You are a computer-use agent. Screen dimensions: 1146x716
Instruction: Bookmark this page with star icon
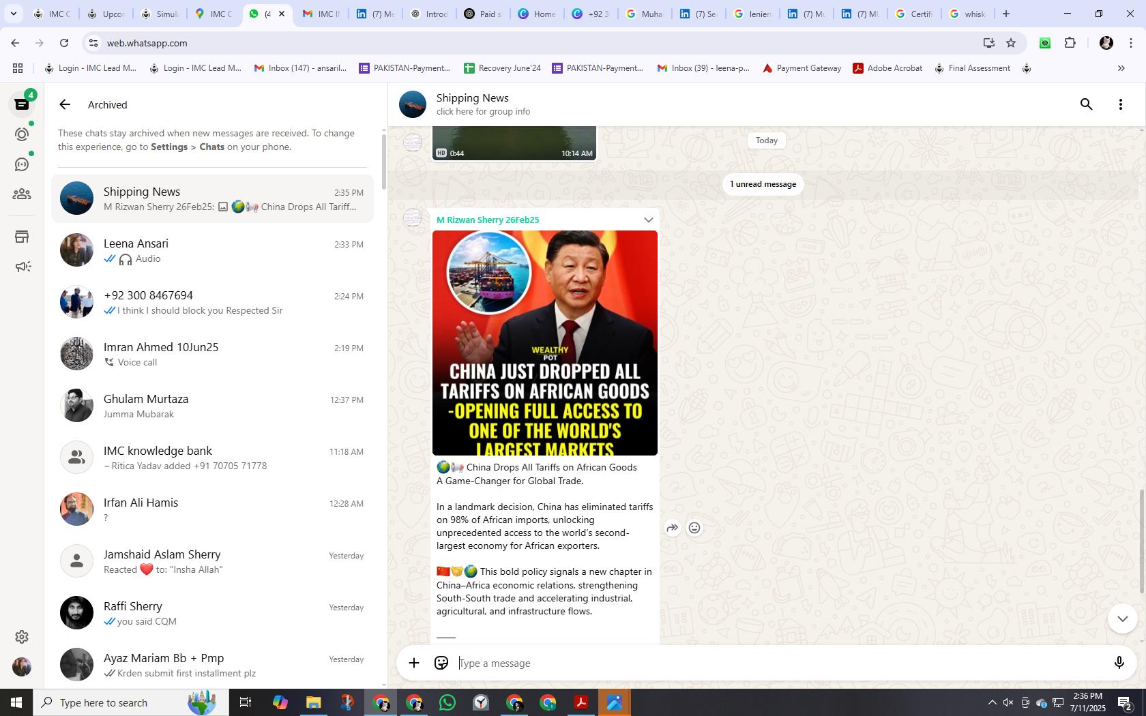click(1011, 43)
